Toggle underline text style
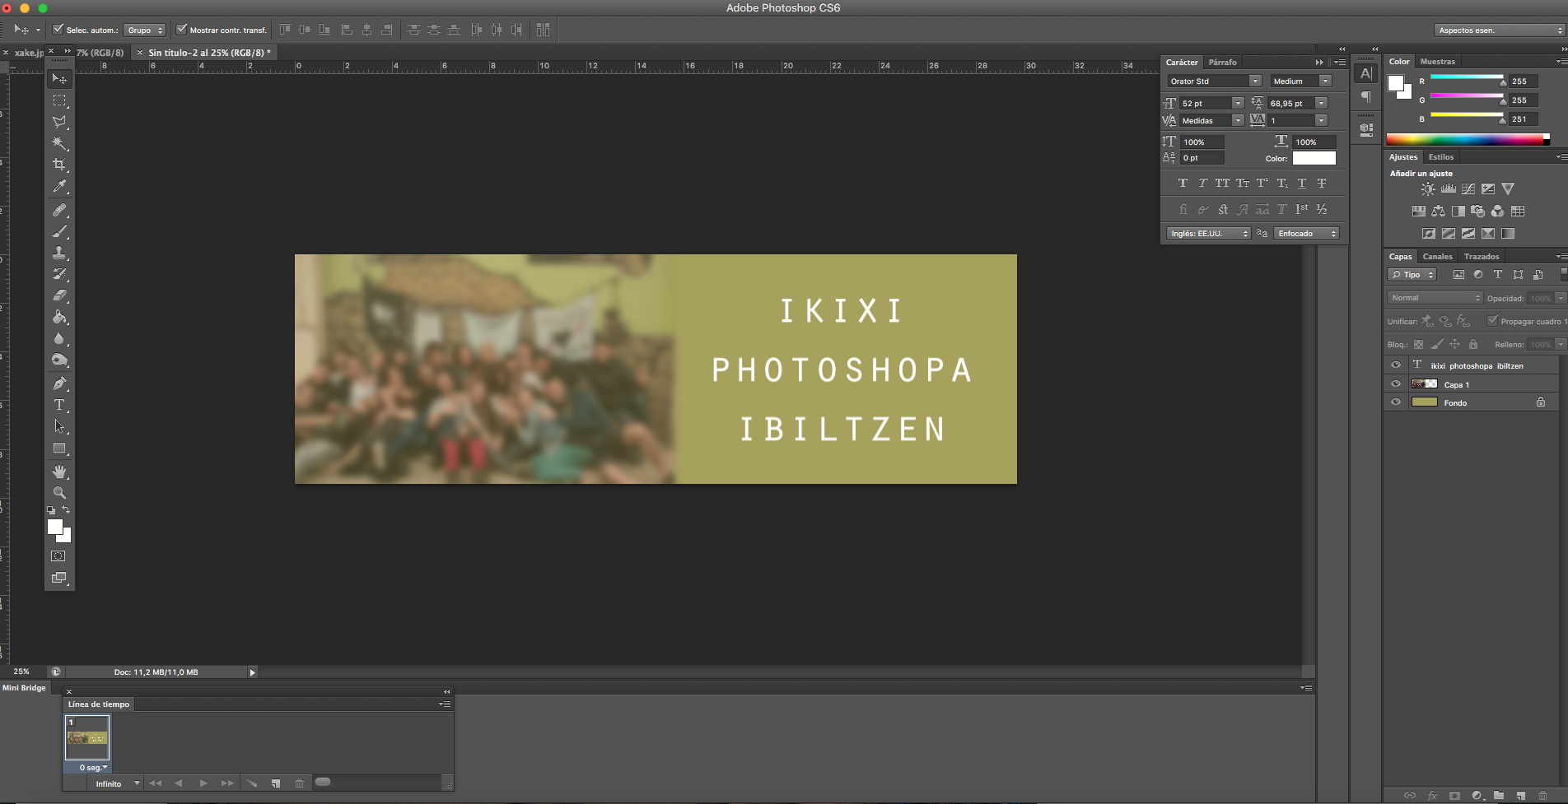 tap(1302, 184)
